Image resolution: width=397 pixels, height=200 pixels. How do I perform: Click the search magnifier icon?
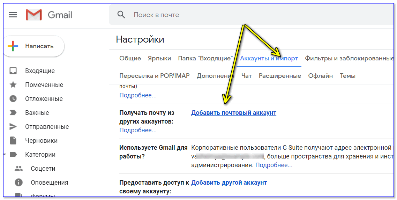(121, 15)
